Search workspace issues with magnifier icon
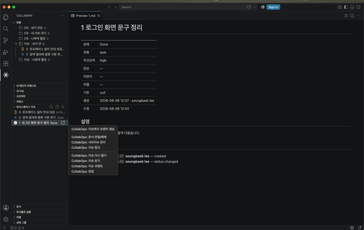Screen dimensions: 364x230 pyautogui.click(x=51, y=107)
